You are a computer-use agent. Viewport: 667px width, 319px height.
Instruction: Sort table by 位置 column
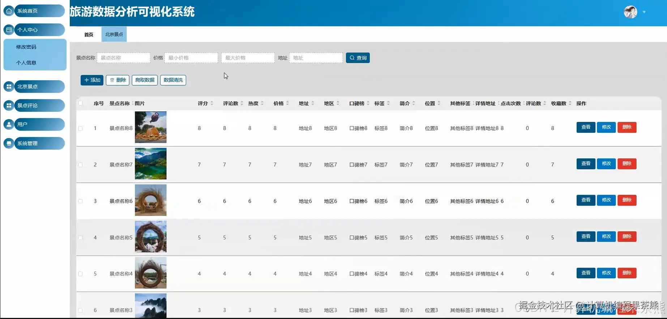click(439, 103)
